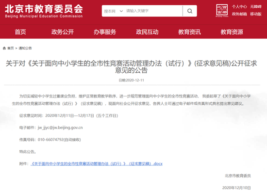Click the 通知公告 breadcrumb link
The image size is (267, 193).
pyautogui.click(x=25, y=48)
